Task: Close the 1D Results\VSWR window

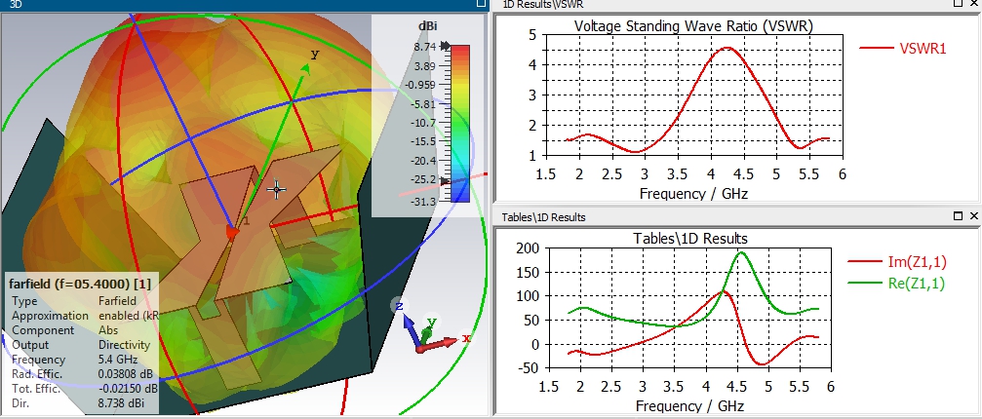Action: click(x=974, y=3)
